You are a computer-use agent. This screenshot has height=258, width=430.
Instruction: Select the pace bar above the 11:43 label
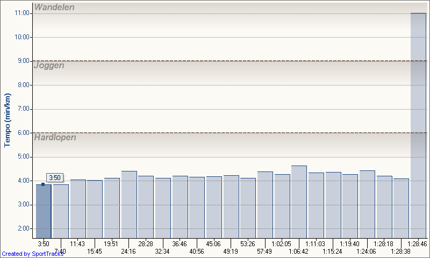click(78, 209)
